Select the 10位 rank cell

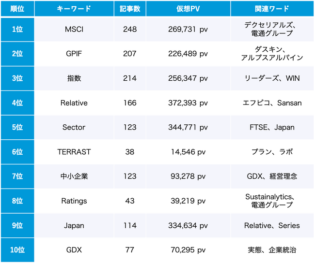click(17, 250)
